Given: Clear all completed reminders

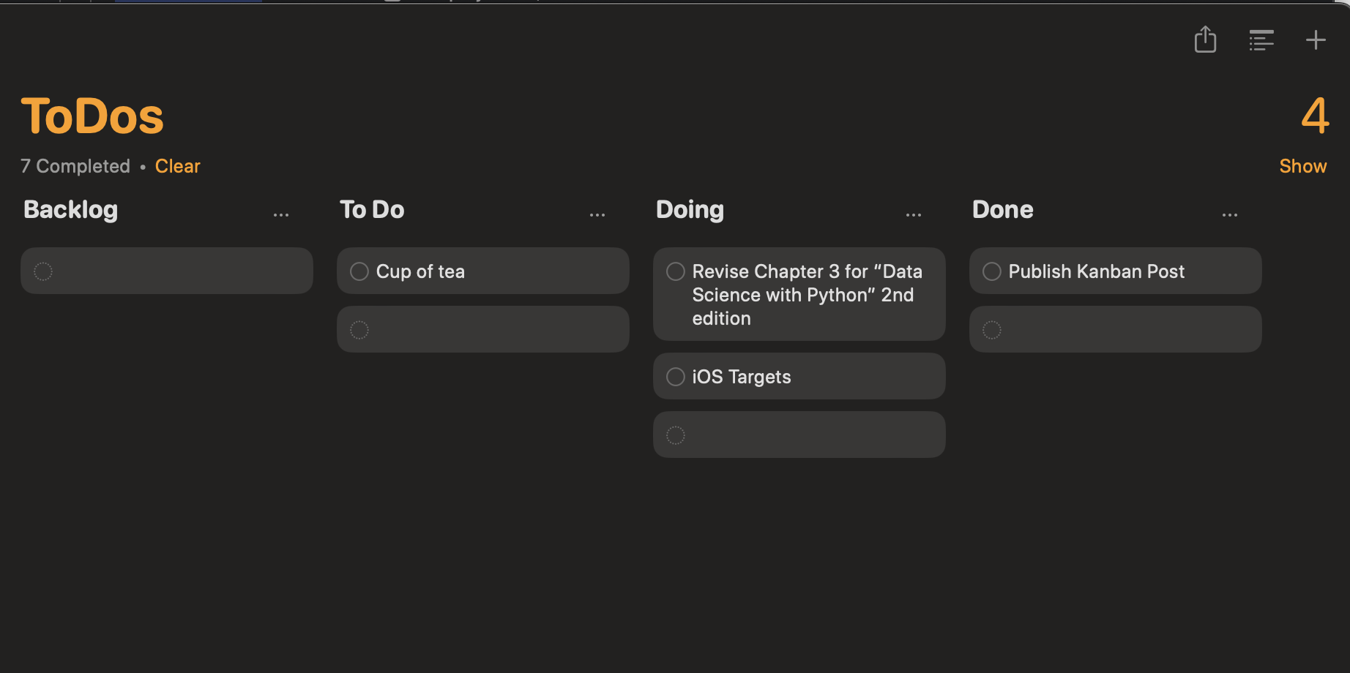Looking at the screenshot, I should click(x=177, y=166).
